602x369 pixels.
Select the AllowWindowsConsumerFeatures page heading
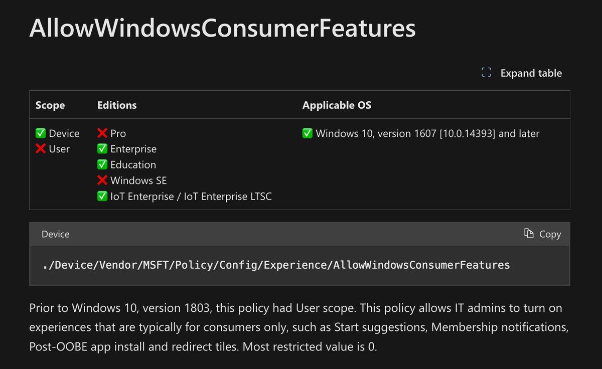pos(222,29)
